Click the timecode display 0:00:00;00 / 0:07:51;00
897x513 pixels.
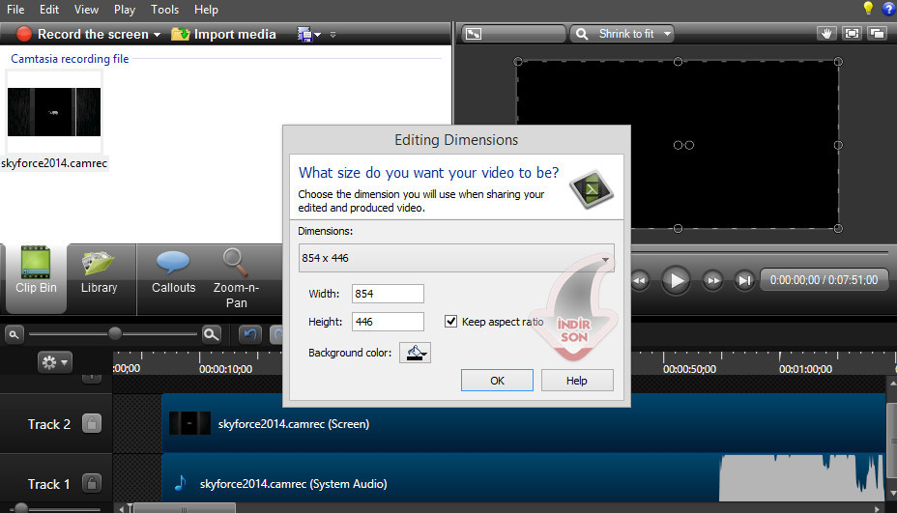pyautogui.click(x=824, y=280)
